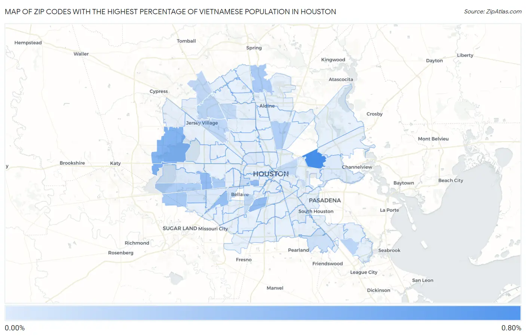Click the League City label
Image resolution: width=526 pixels, height=336 pixels.
pyautogui.click(x=364, y=272)
